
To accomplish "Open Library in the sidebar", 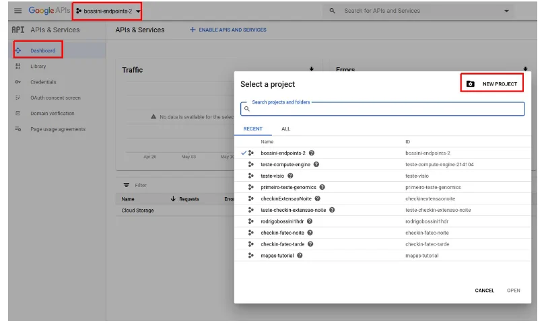I will [38, 66].
